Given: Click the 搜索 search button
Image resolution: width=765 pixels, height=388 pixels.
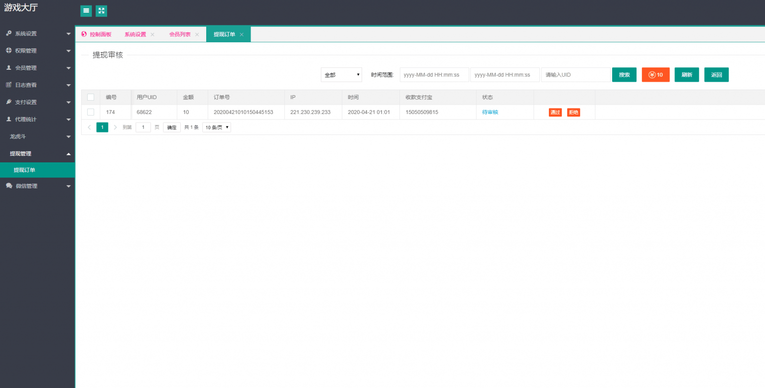Looking at the screenshot, I should [624, 75].
